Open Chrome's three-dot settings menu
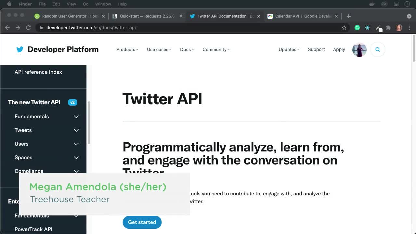 point(409,28)
